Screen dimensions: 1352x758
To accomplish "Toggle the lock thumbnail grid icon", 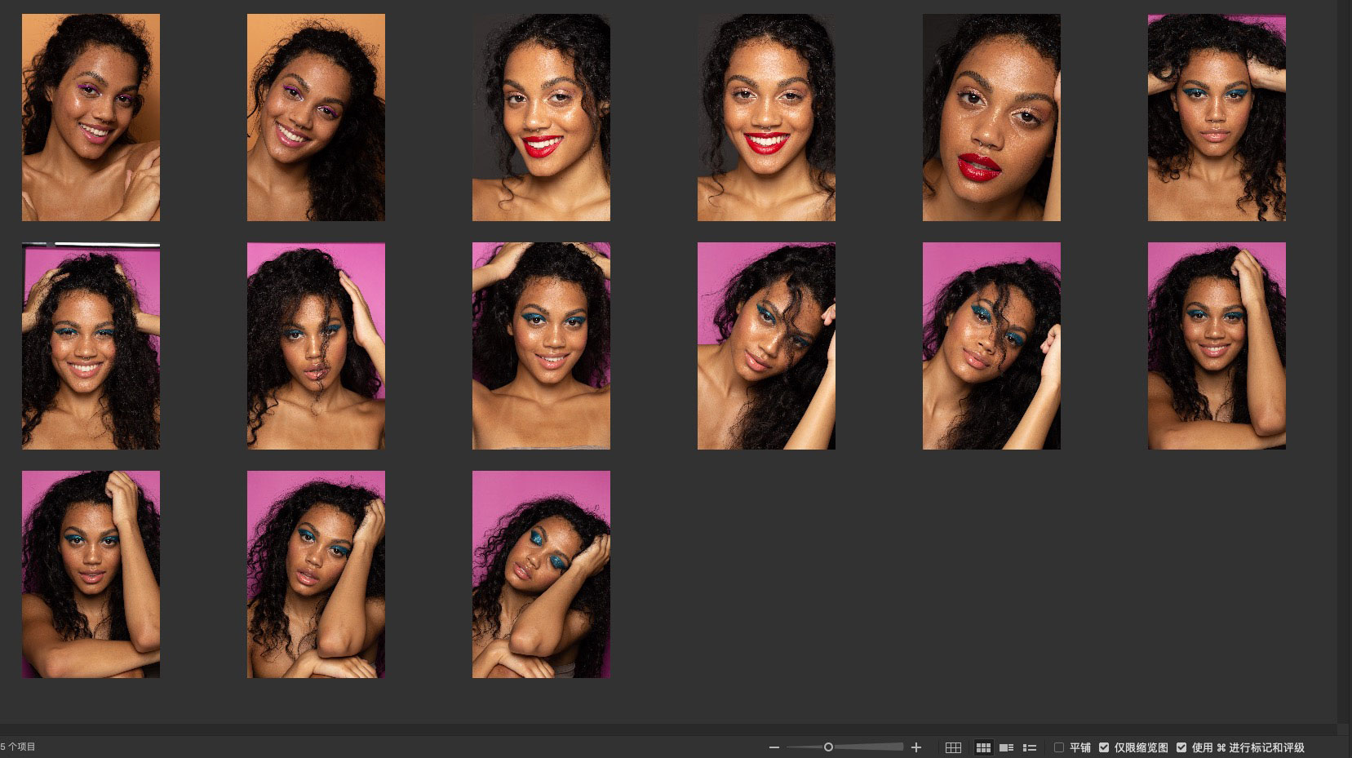I will pyautogui.click(x=953, y=747).
